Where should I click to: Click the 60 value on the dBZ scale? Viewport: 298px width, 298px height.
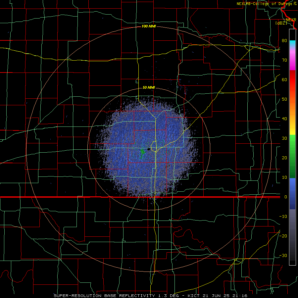(x=284, y=79)
